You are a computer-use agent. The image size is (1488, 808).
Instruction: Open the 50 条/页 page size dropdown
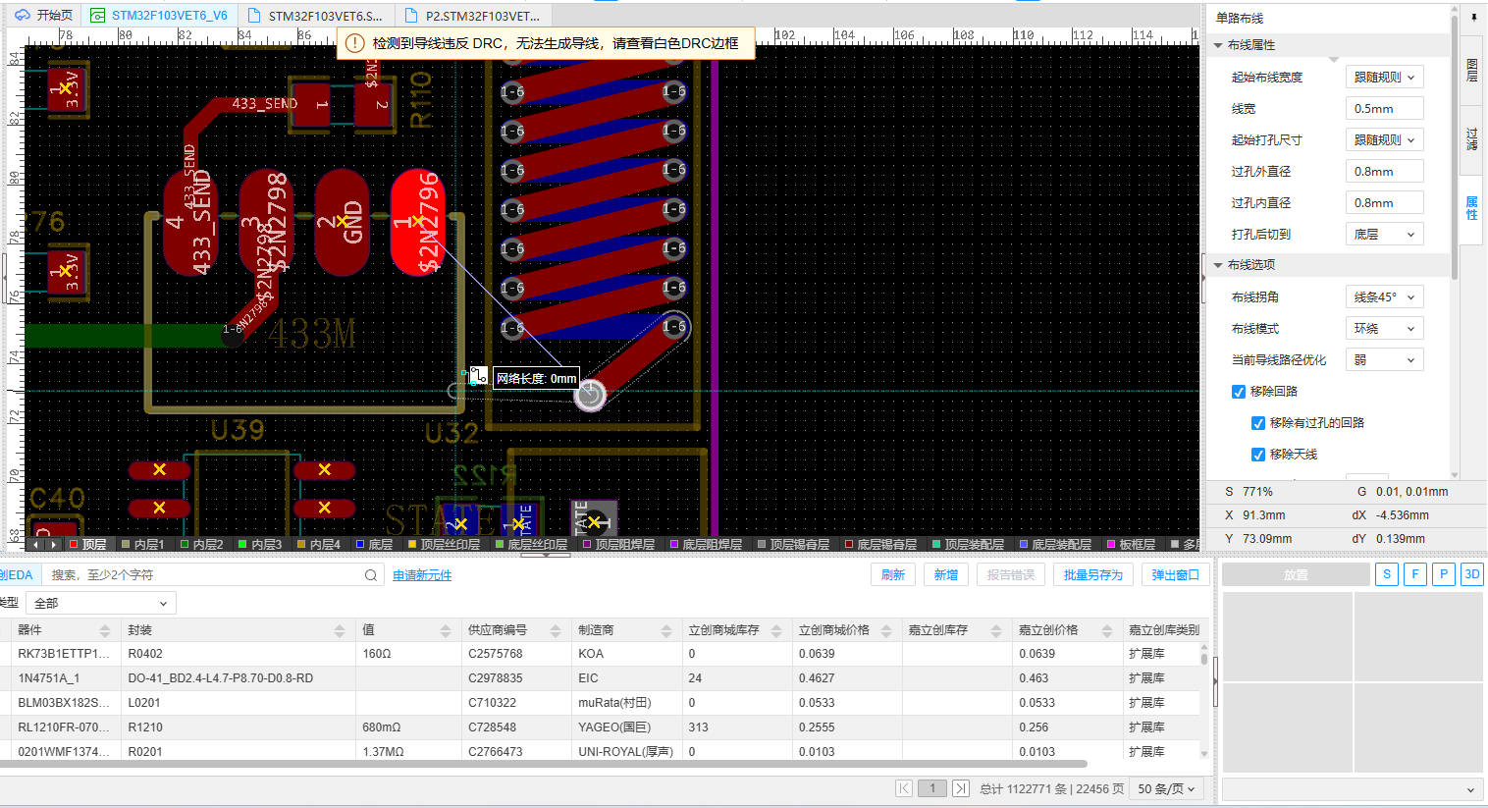pos(1166,788)
